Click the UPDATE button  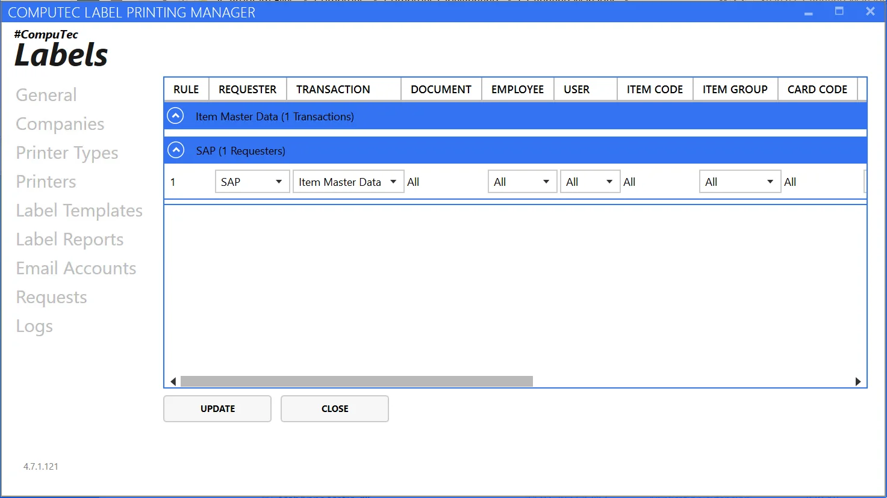(x=217, y=408)
